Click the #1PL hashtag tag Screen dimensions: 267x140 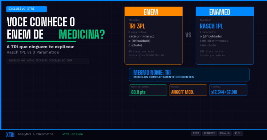tap(238, 133)
